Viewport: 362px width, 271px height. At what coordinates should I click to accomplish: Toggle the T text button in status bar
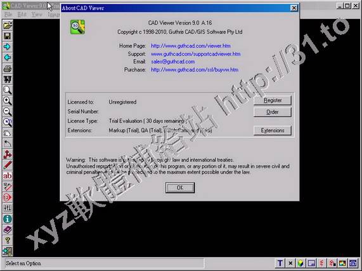[280, 263]
